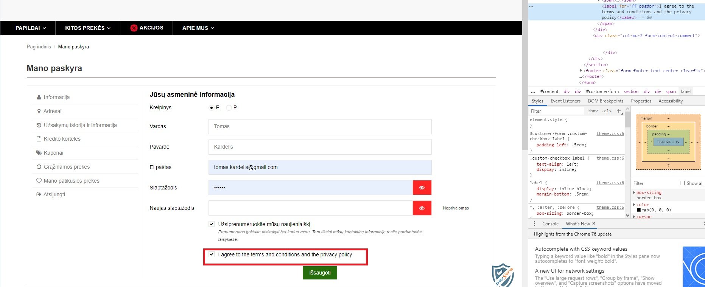Expand the PAPILDAI dropdown menu

point(31,28)
